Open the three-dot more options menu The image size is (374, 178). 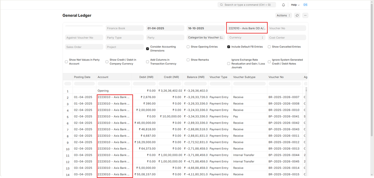(305, 15)
